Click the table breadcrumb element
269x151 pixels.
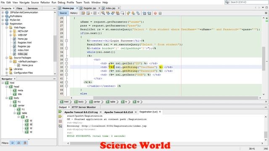point(113,102)
